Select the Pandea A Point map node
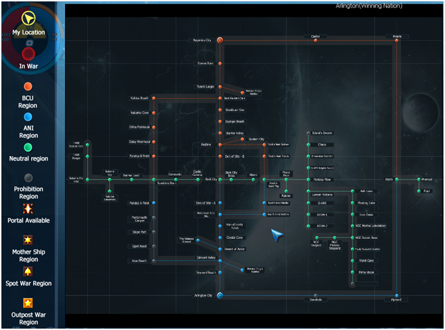The width and height of the screenshot is (445, 330). [154, 203]
